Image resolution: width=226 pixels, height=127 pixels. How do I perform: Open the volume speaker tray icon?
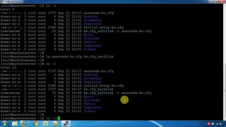[x=221, y=124]
